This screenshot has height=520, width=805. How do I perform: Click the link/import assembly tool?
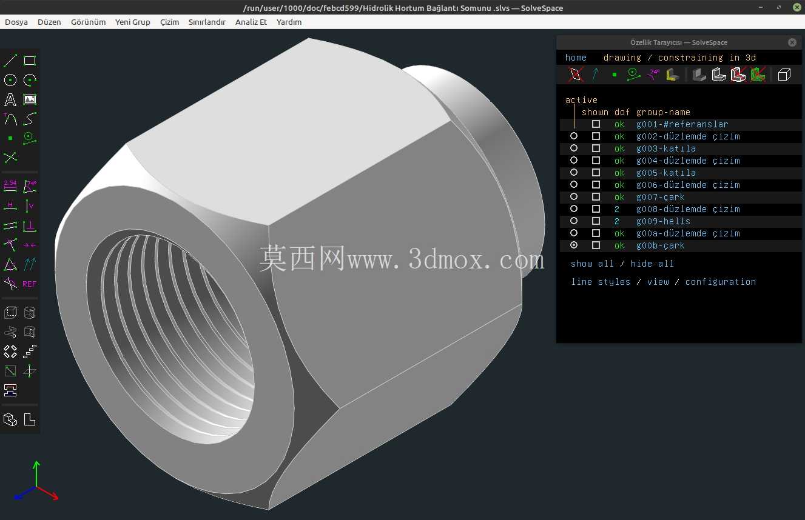(10, 390)
